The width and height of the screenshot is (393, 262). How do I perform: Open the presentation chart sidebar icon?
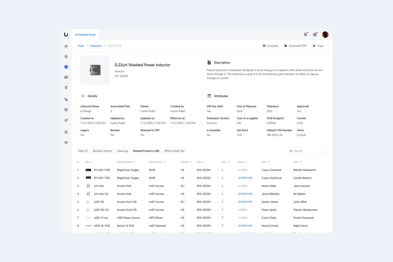point(66,110)
